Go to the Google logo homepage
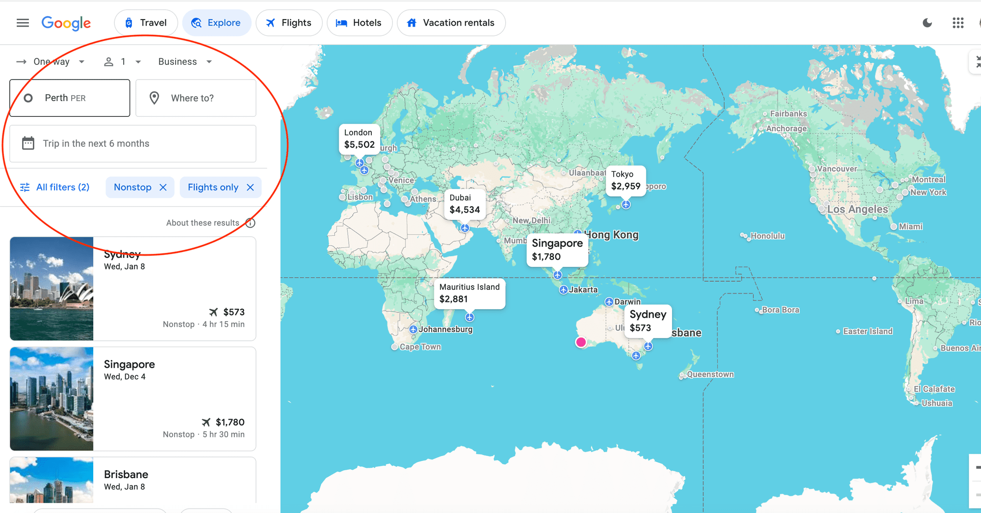The height and width of the screenshot is (513, 981). (x=66, y=23)
